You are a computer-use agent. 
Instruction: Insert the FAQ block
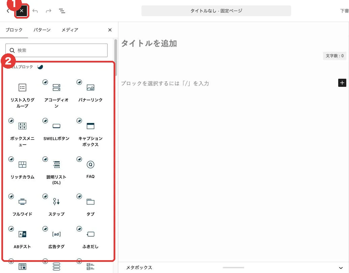(x=90, y=171)
